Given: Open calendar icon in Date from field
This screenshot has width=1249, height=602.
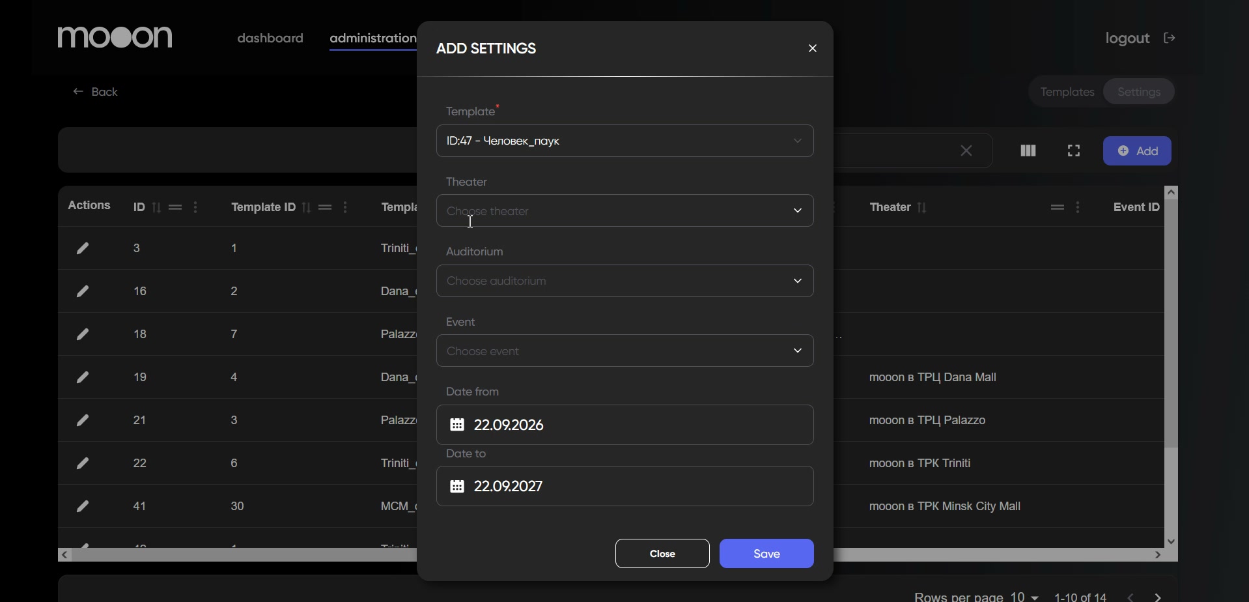Looking at the screenshot, I should point(457,425).
